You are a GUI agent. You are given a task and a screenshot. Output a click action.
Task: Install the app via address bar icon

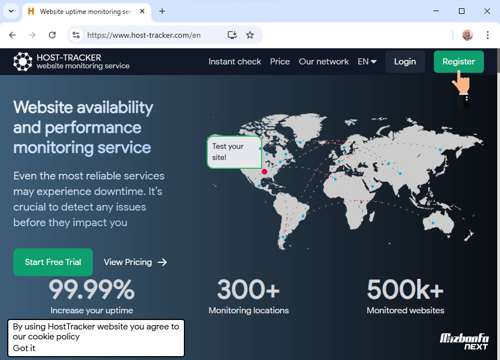tap(232, 35)
